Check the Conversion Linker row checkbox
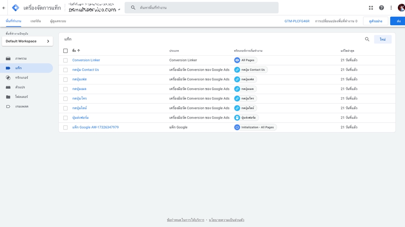The image size is (405, 227). tap(65, 60)
